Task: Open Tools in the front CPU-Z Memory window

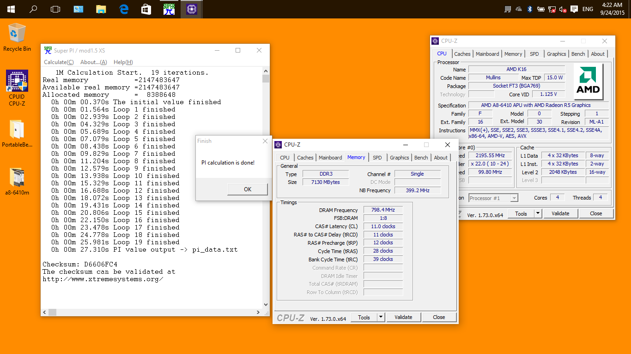Action: pos(364,317)
